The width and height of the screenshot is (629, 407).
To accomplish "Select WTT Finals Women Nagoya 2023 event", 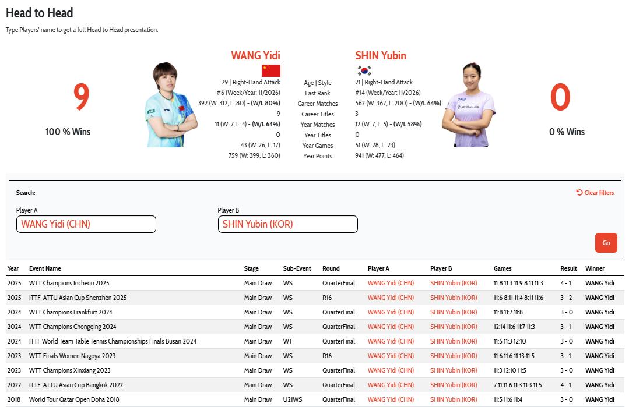I will pos(72,356).
